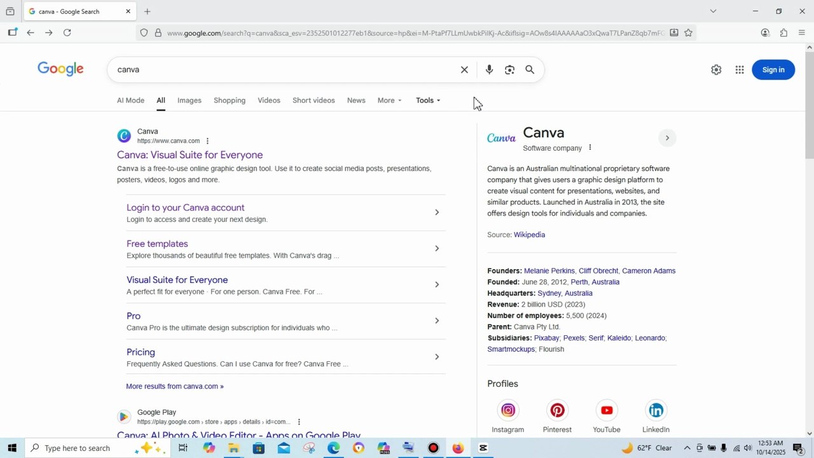
Task: Open Task View on the taskbar
Action: click(183, 448)
